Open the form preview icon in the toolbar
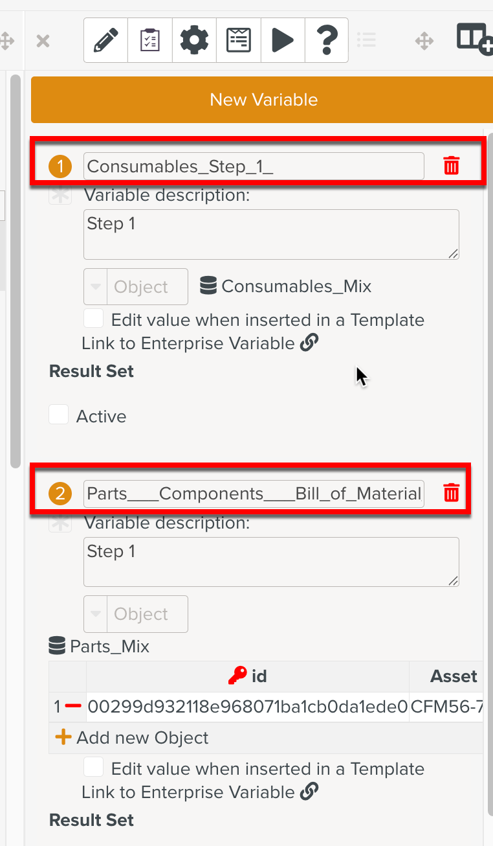This screenshot has height=846, width=493. [x=239, y=41]
